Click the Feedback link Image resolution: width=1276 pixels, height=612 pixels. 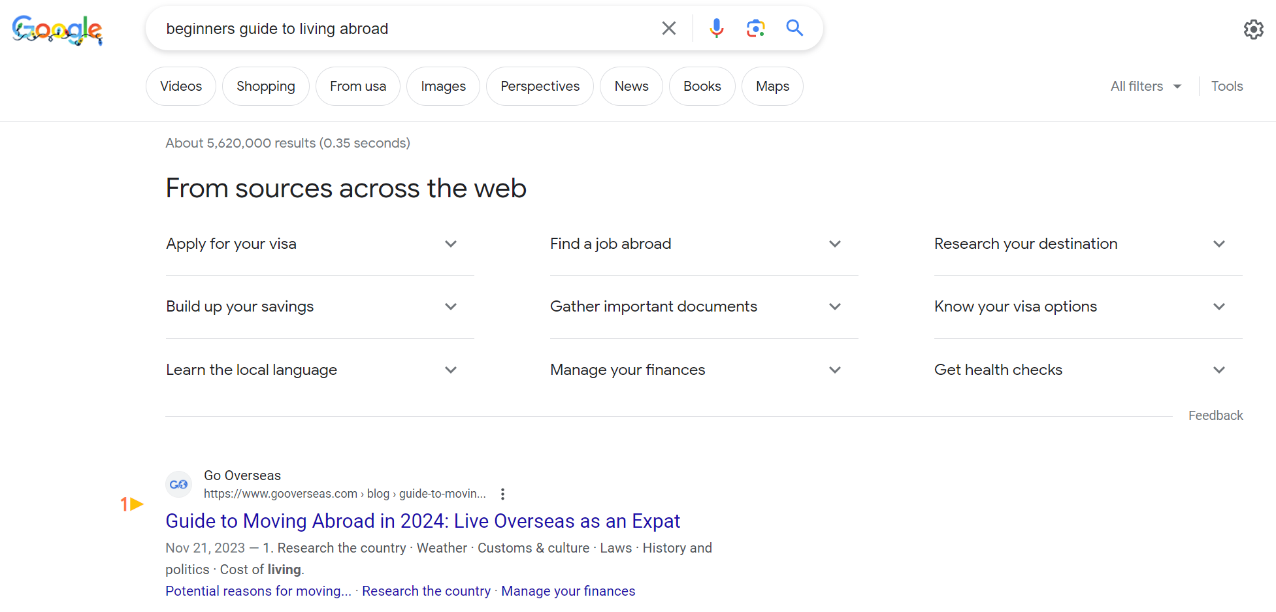1215,415
